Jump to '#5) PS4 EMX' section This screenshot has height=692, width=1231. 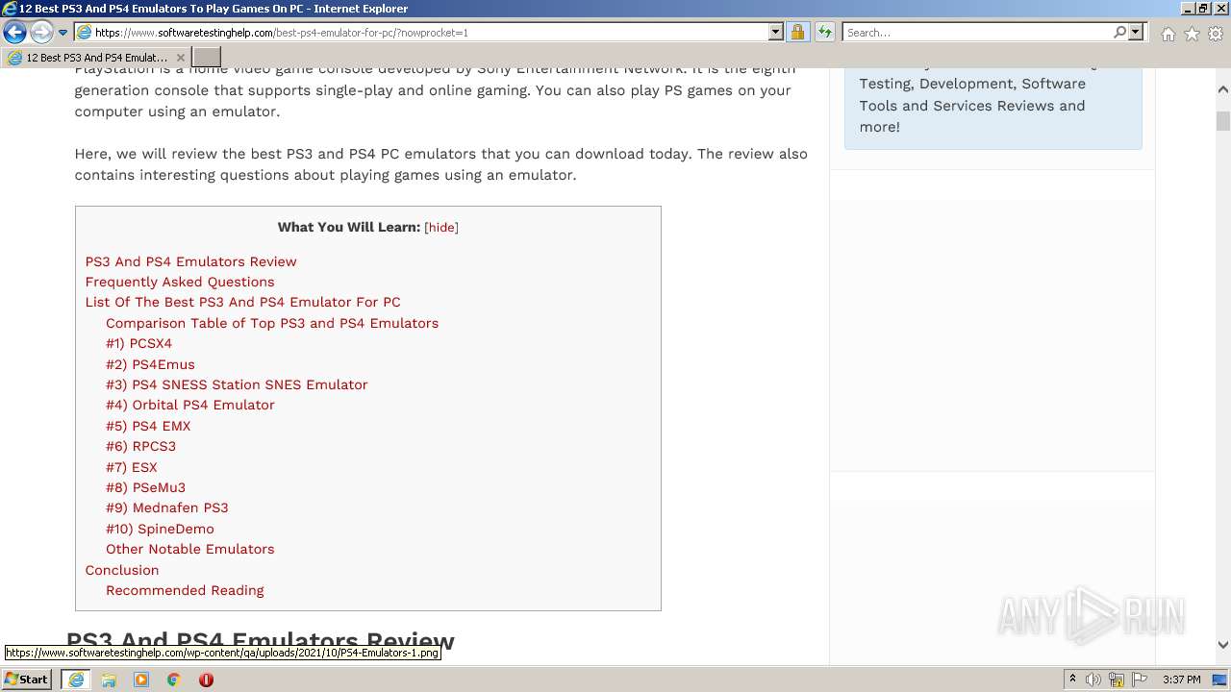pyautogui.click(x=148, y=426)
